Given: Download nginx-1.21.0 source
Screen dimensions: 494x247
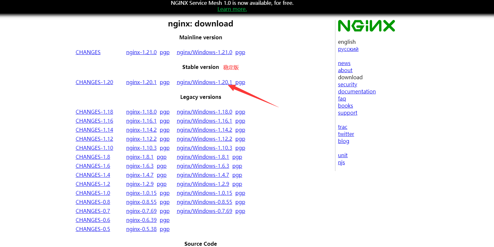Looking at the screenshot, I should tap(141, 52).
